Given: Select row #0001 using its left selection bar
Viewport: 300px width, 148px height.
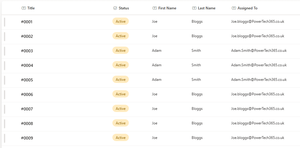Looking at the screenshot, I should (x=5, y=22).
